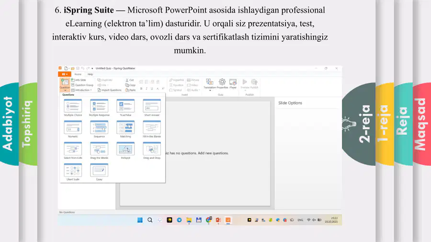
Task: Click the Hyperlink button
Action: [176, 80]
